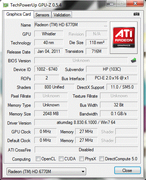Click the empty Shader field in GPU Clock row
The height and width of the screenshot is (180, 146).
coord(127,132)
